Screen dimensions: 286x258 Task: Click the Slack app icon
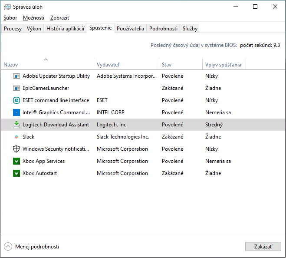pyautogui.click(x=16, y=137)
